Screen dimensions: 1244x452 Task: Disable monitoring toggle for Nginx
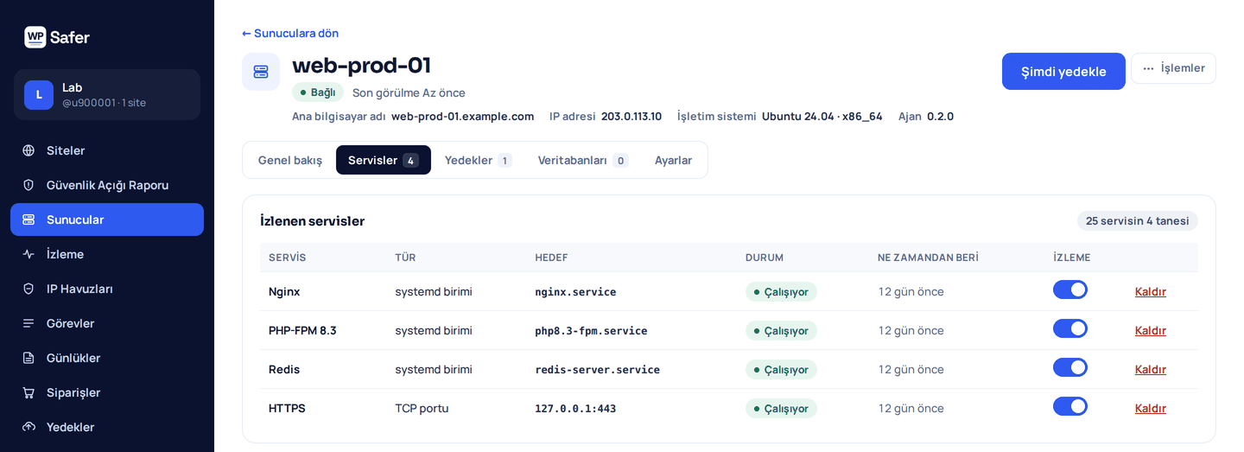[x=1070, y=290]
